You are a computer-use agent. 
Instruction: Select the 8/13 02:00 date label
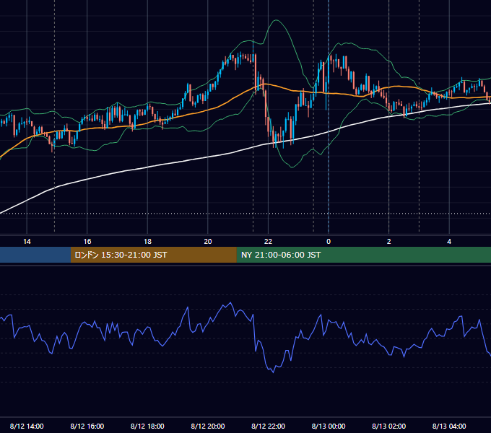[389, 426]
